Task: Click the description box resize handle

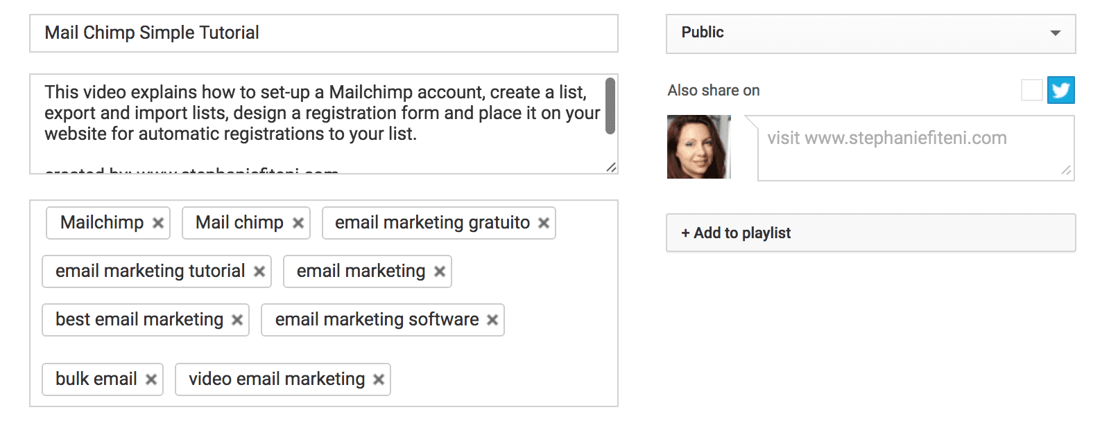Action: [x=611, y=168]
